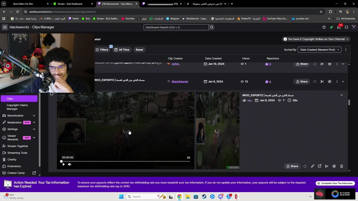Click the feature star icon in BlackSwordz row
Viewport: 358px width, 201px height.
click(x=329, y=82)
